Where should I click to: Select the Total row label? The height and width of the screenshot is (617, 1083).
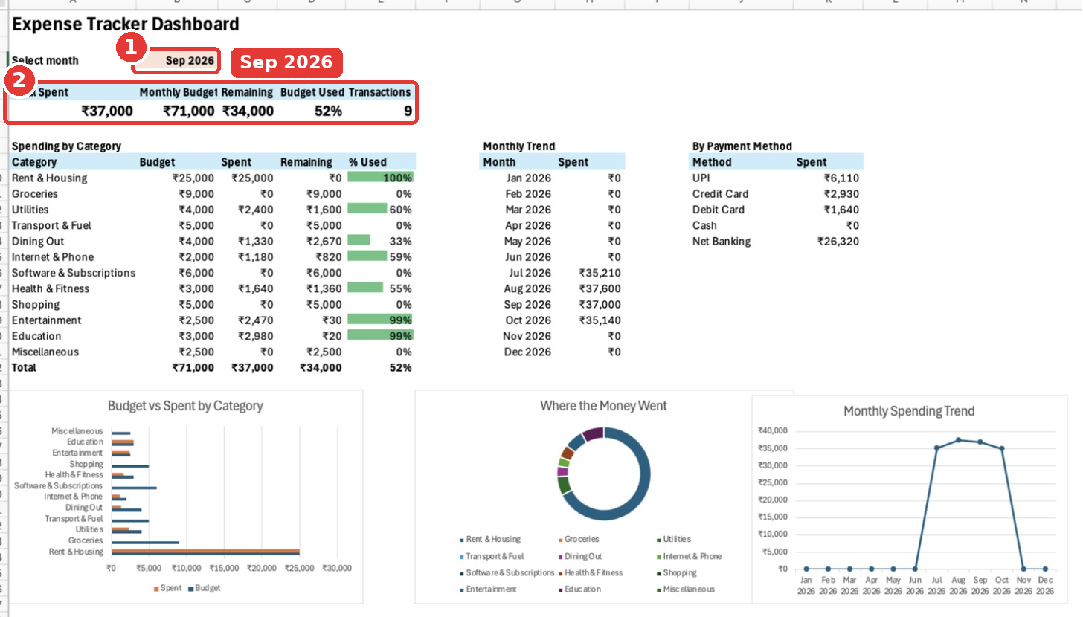(x=24, y=367)
